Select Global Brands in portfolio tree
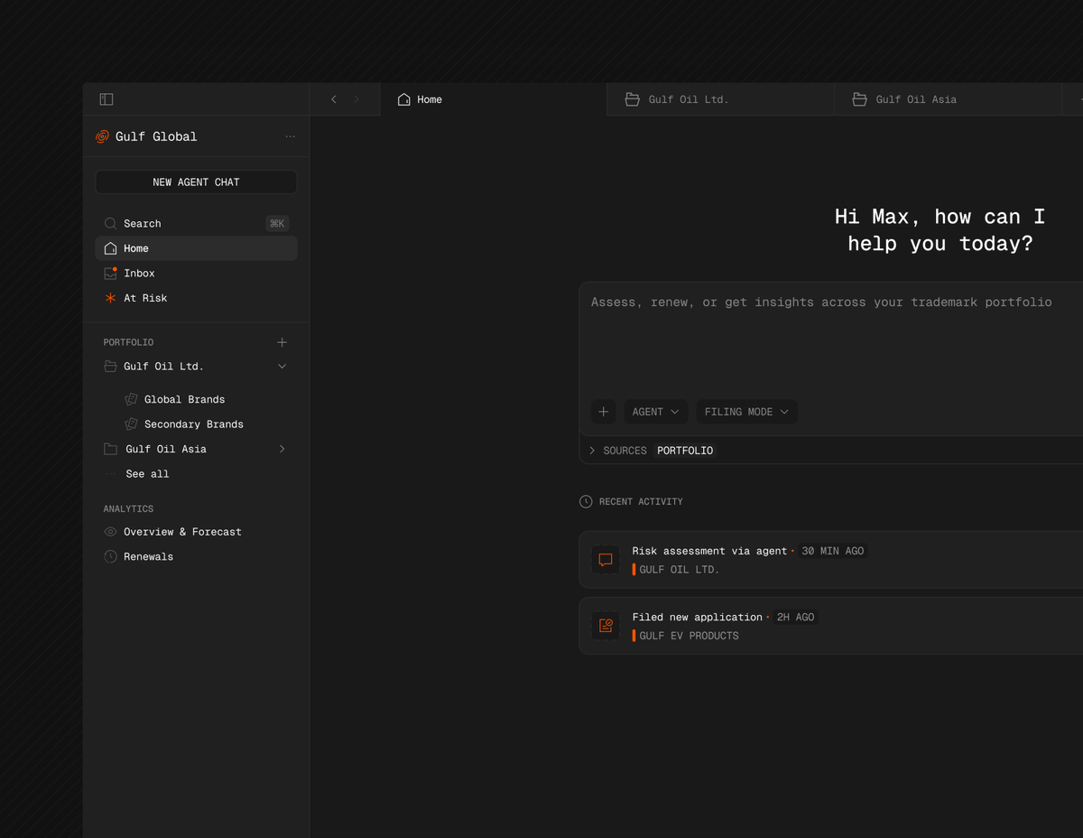 pos(184,399)
